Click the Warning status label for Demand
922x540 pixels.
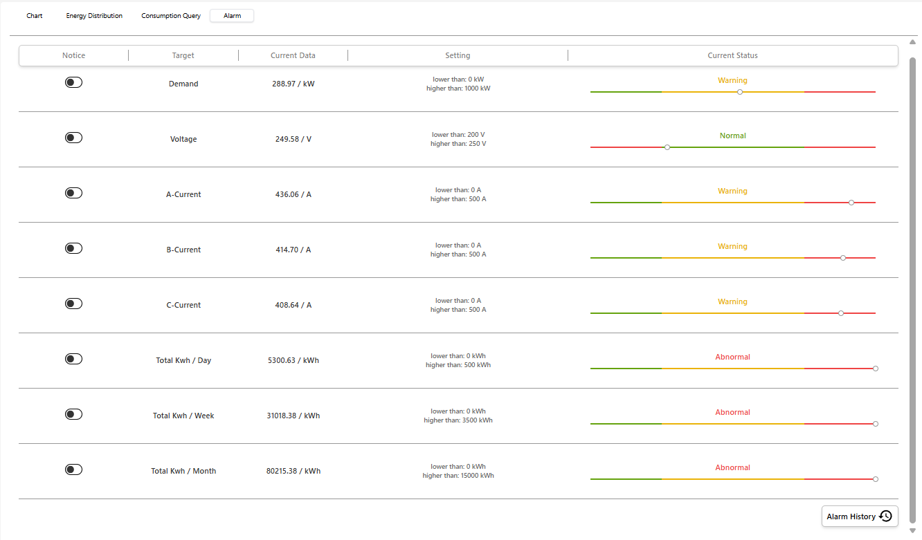tap(732, 80)
